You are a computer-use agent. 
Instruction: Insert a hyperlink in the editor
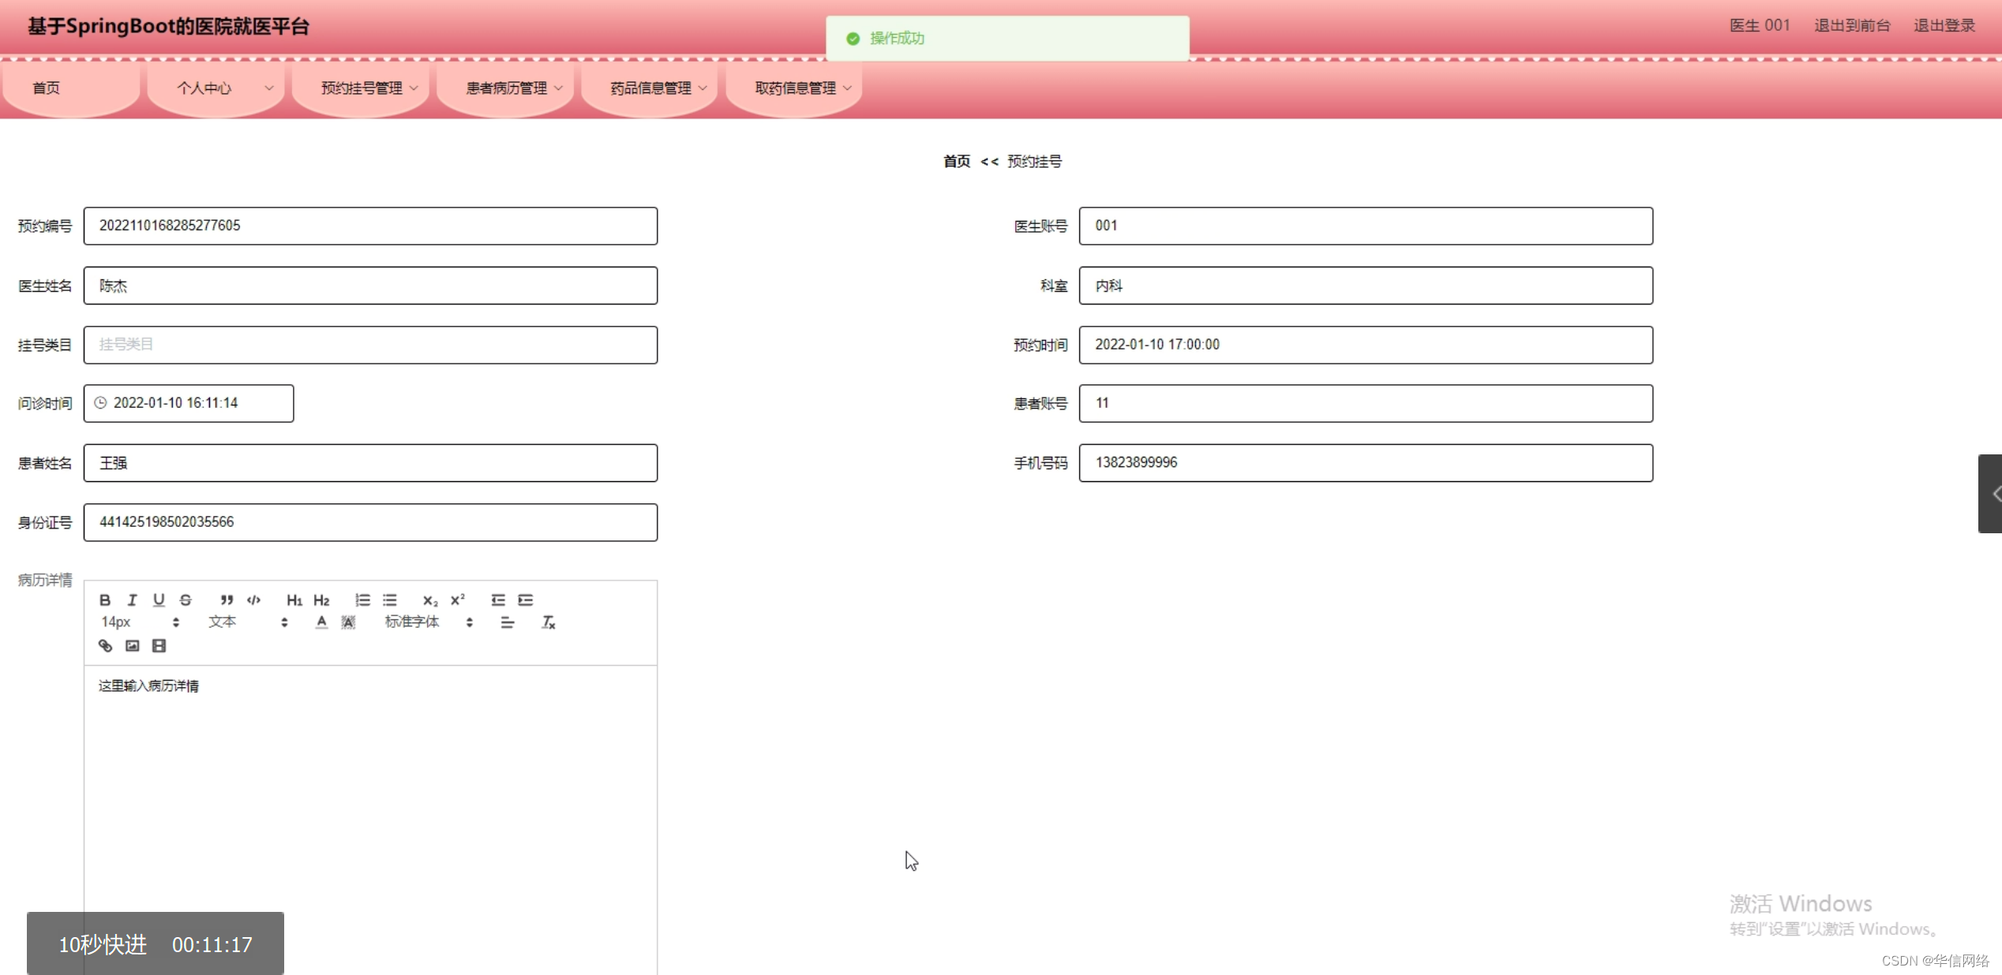(x=105, y=646)
